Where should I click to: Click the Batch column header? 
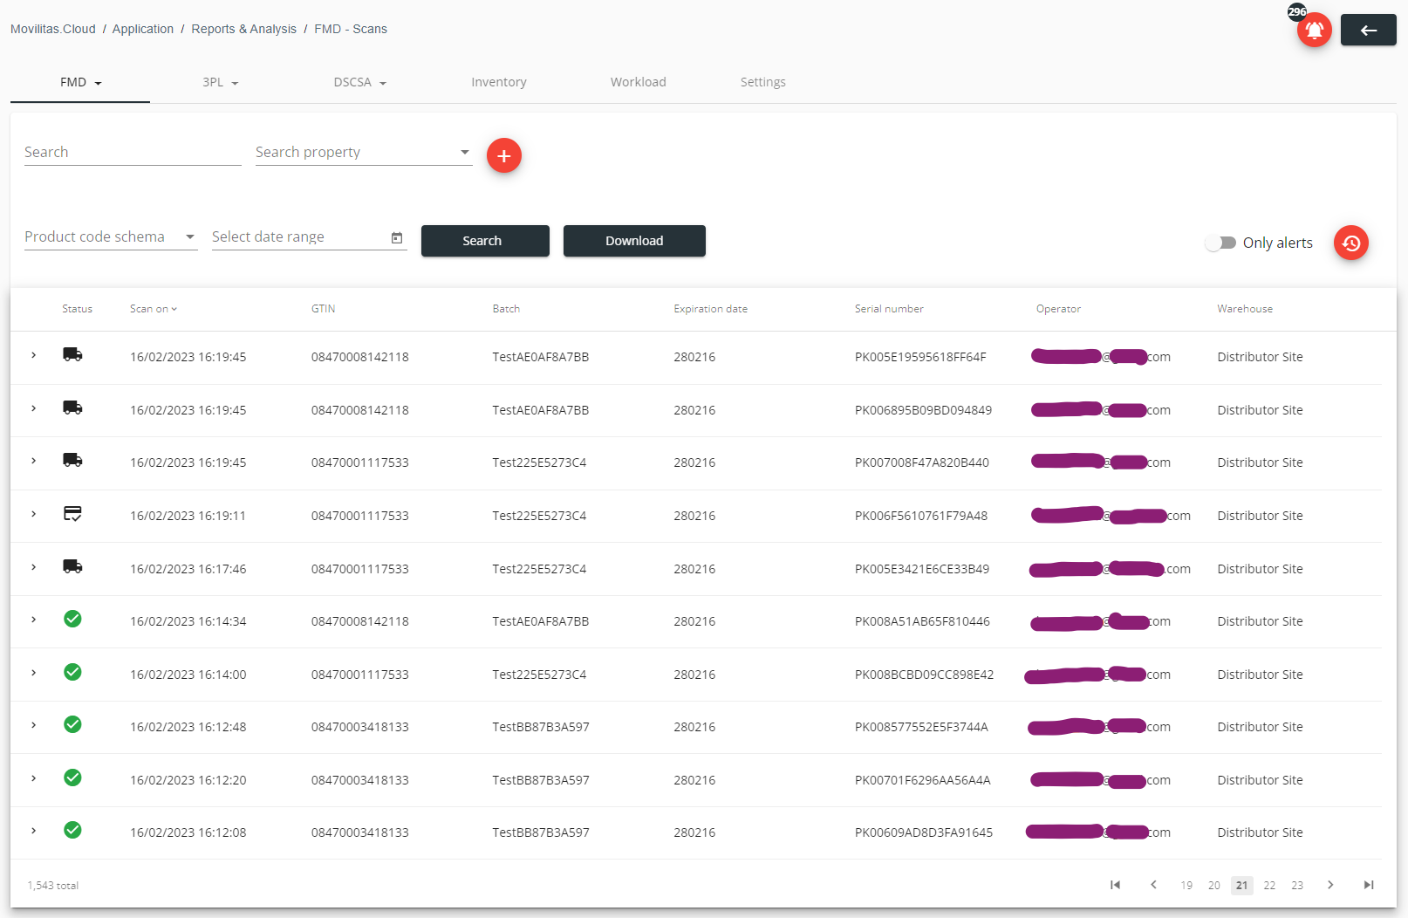coord(506,309)
